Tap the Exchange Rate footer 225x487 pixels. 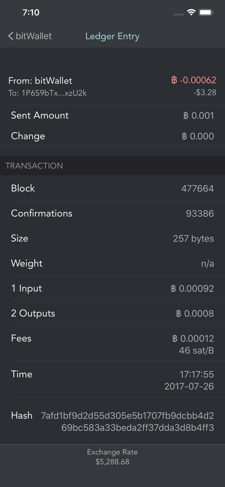pyautogui.click(x=112, y=457)
